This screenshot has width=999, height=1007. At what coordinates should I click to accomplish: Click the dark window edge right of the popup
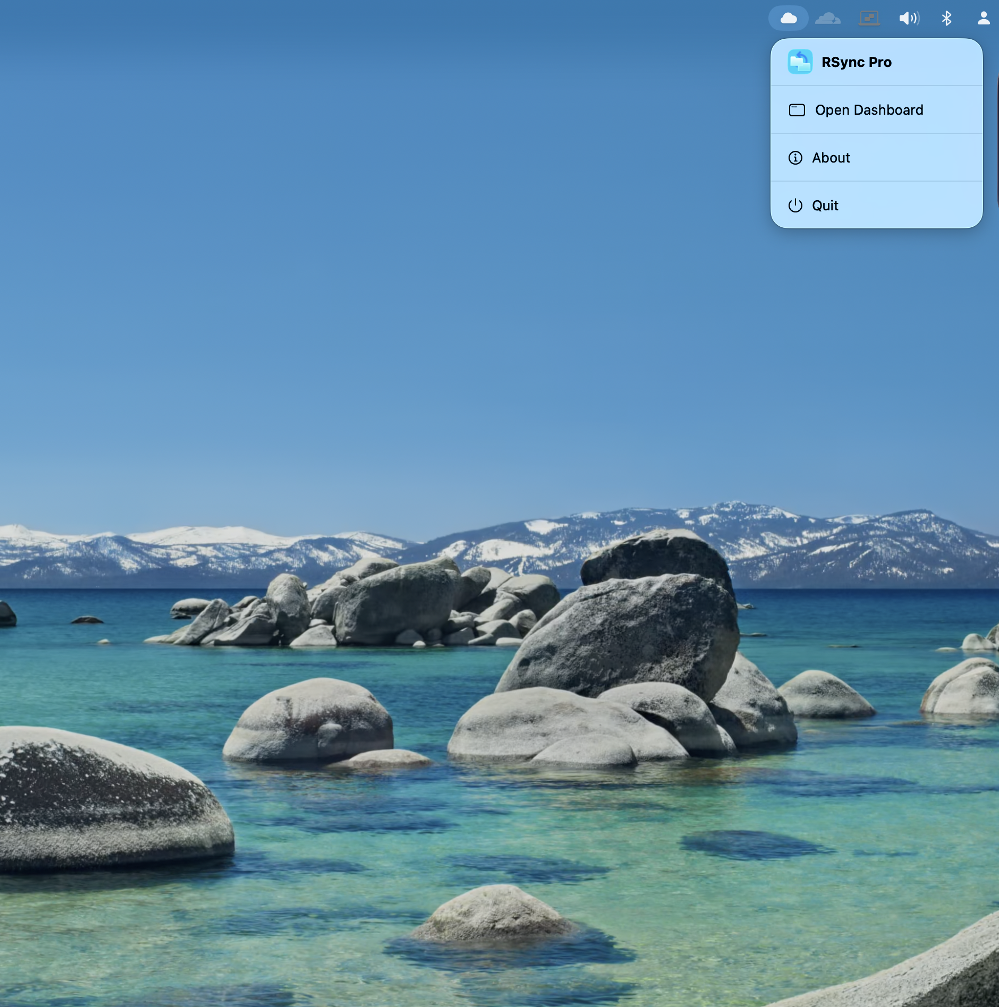(997, 138)
